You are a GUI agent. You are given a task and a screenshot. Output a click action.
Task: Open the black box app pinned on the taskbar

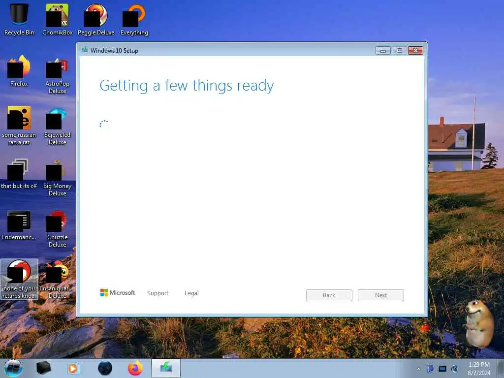(x=44, y=368)
